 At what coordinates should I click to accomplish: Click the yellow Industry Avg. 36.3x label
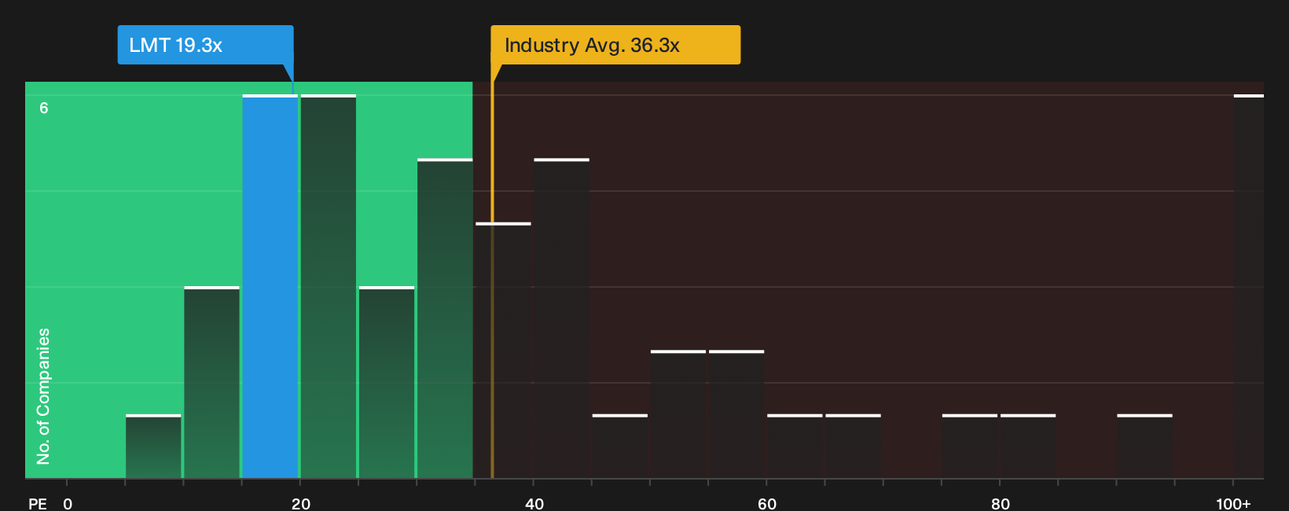pos(615,45)
